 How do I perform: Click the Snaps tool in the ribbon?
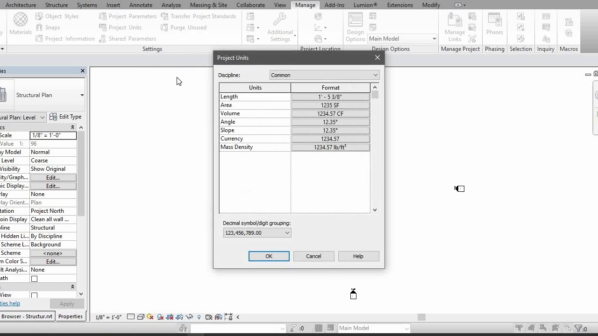[48, 28]
